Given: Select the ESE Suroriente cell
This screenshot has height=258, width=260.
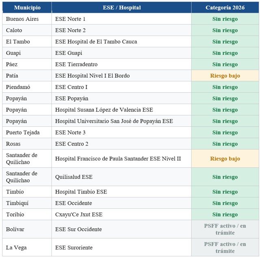Looking at the screenshot, I should tap(121, 247).
